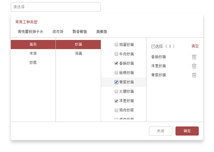214x152 pixels.
Task: Check the 鸡蛋炒面 checkbox
Action: click(116, 45)
